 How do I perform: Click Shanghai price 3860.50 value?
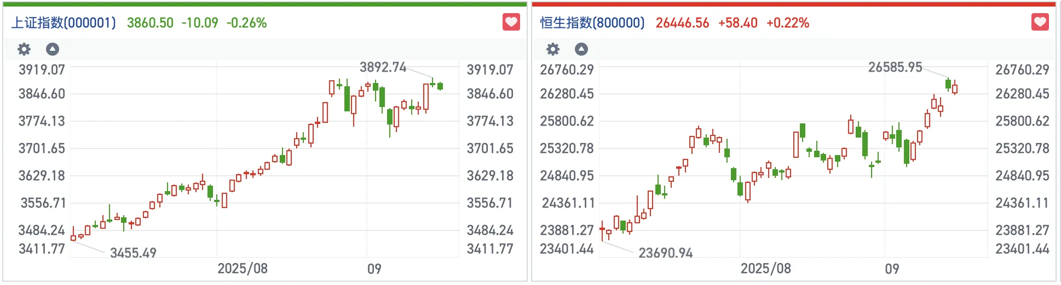(150, 23)
